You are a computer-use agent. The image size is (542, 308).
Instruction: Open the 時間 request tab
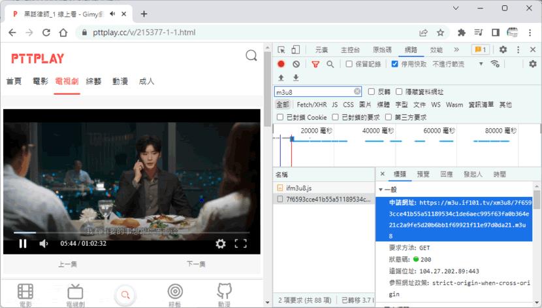point(500,175)
